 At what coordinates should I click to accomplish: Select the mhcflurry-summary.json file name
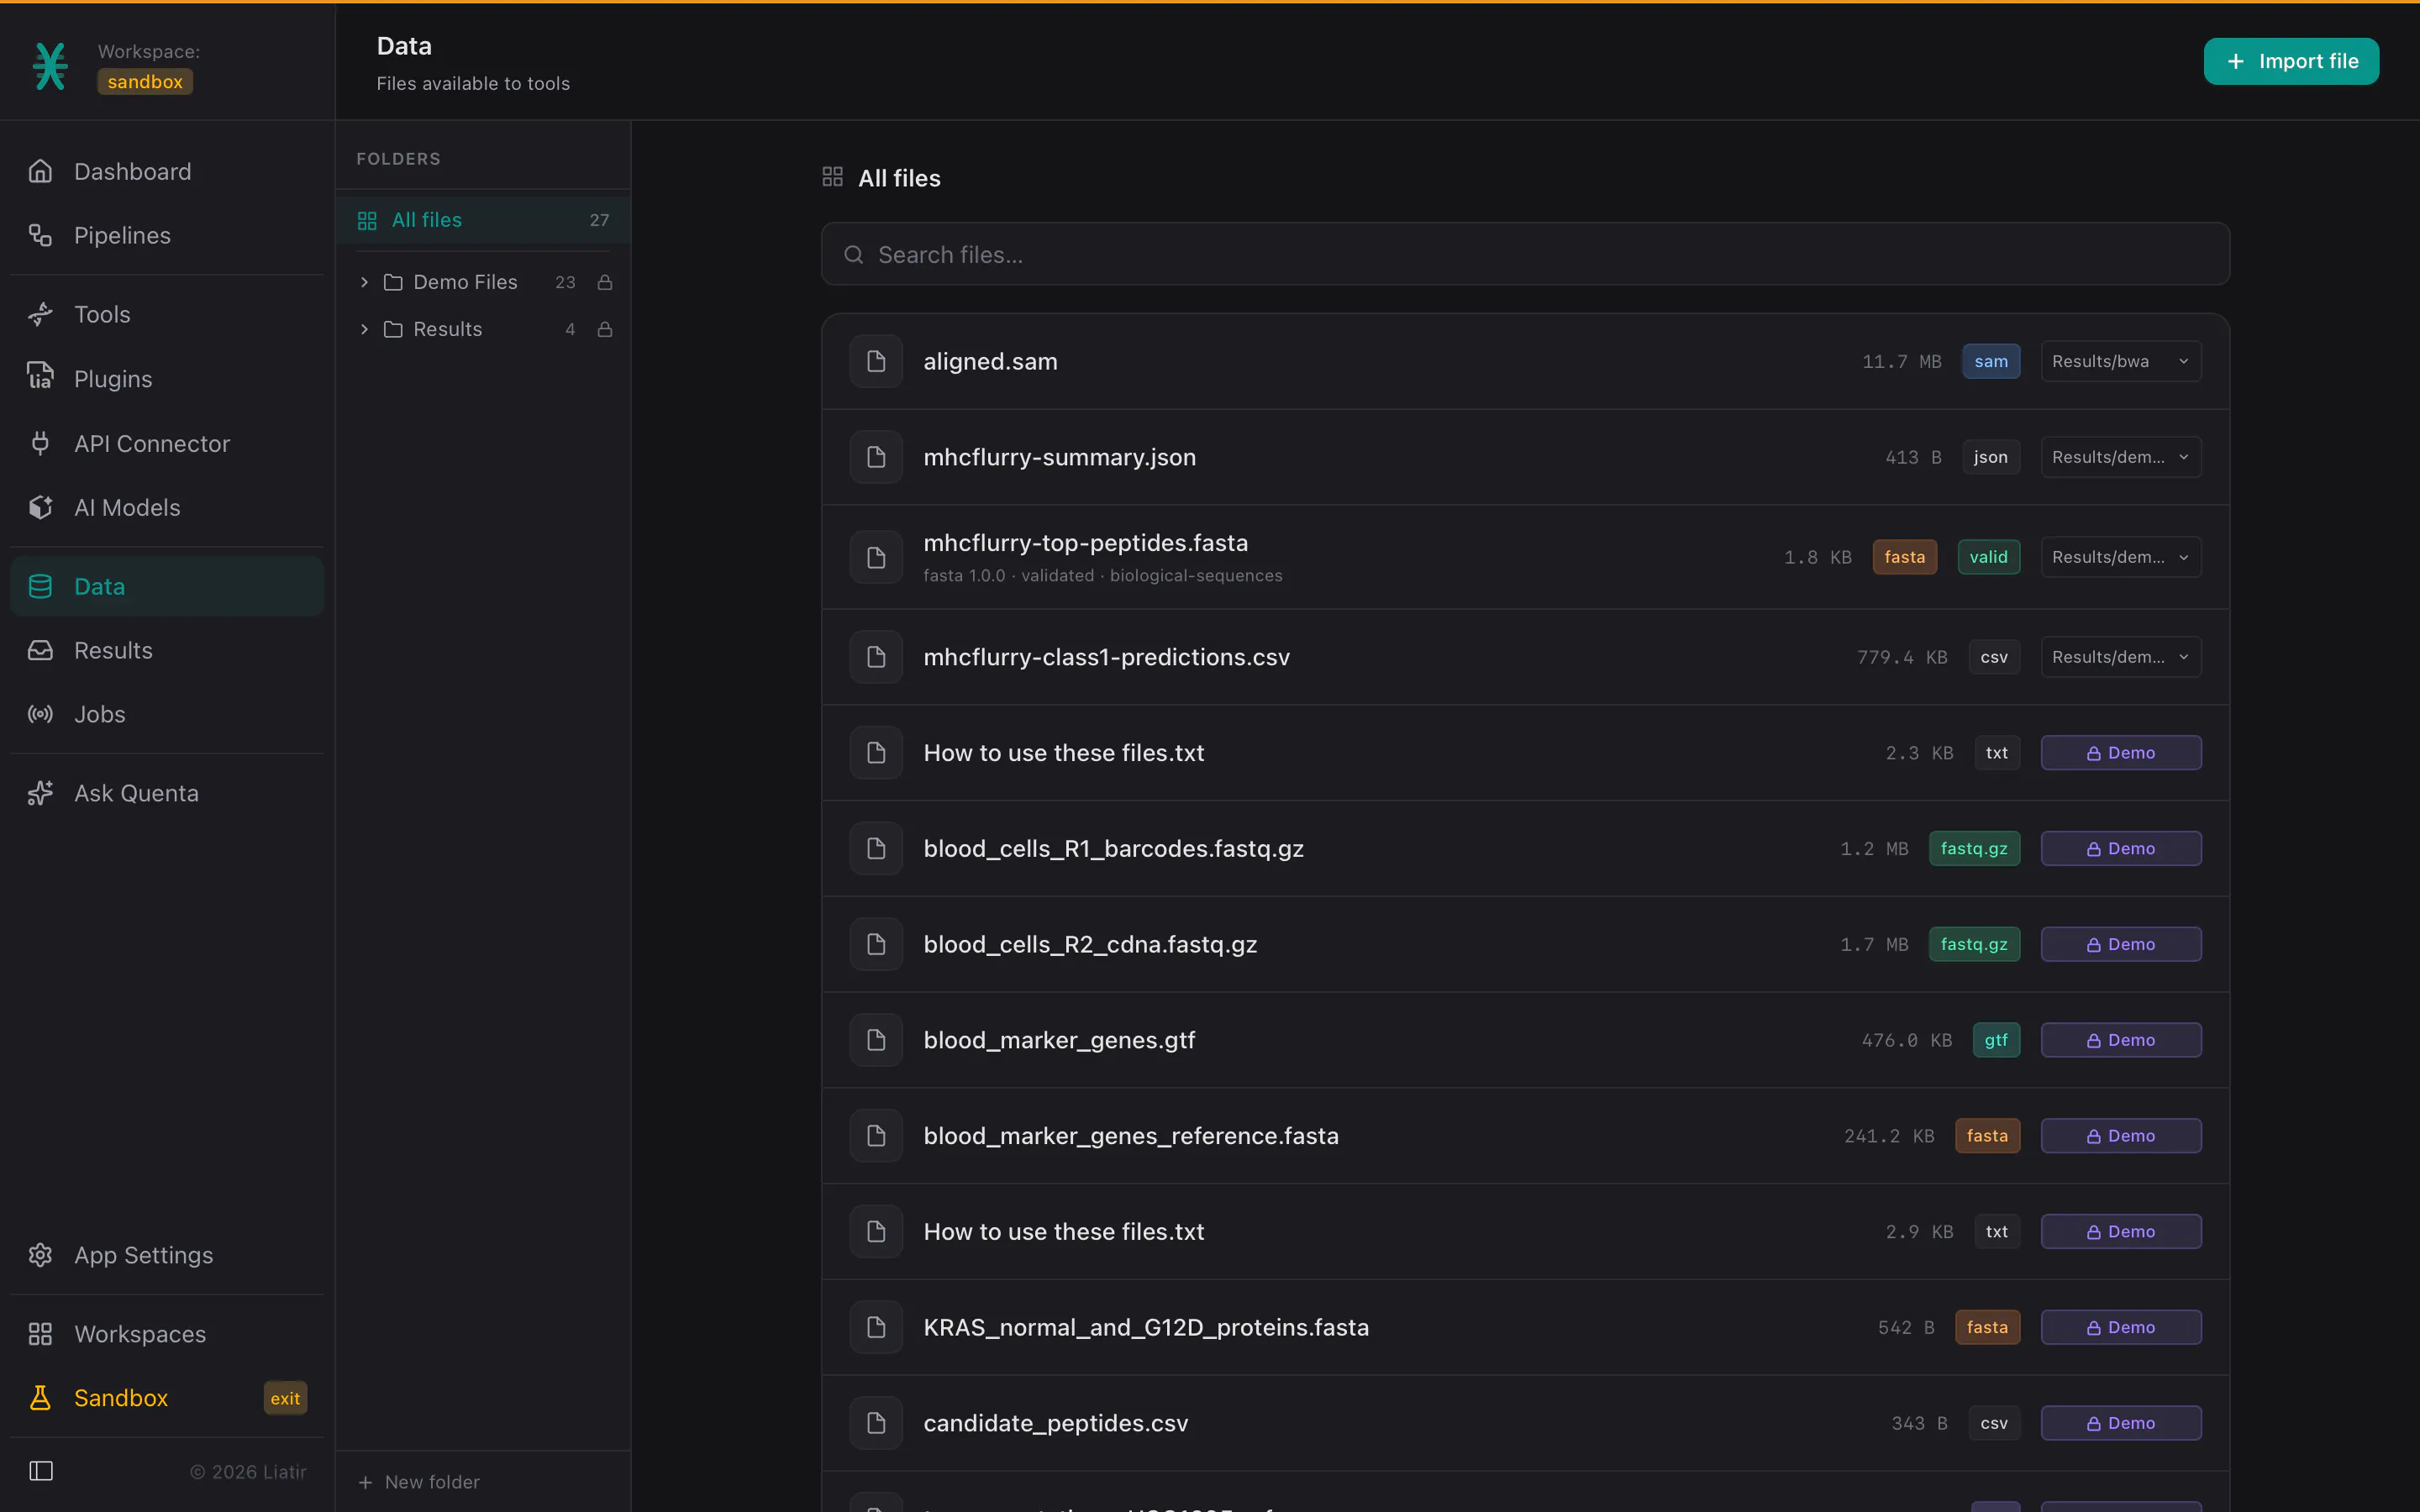click(1059, 457)
